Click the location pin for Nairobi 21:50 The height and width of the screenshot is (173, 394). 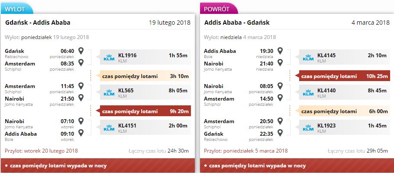pos(81,98)
